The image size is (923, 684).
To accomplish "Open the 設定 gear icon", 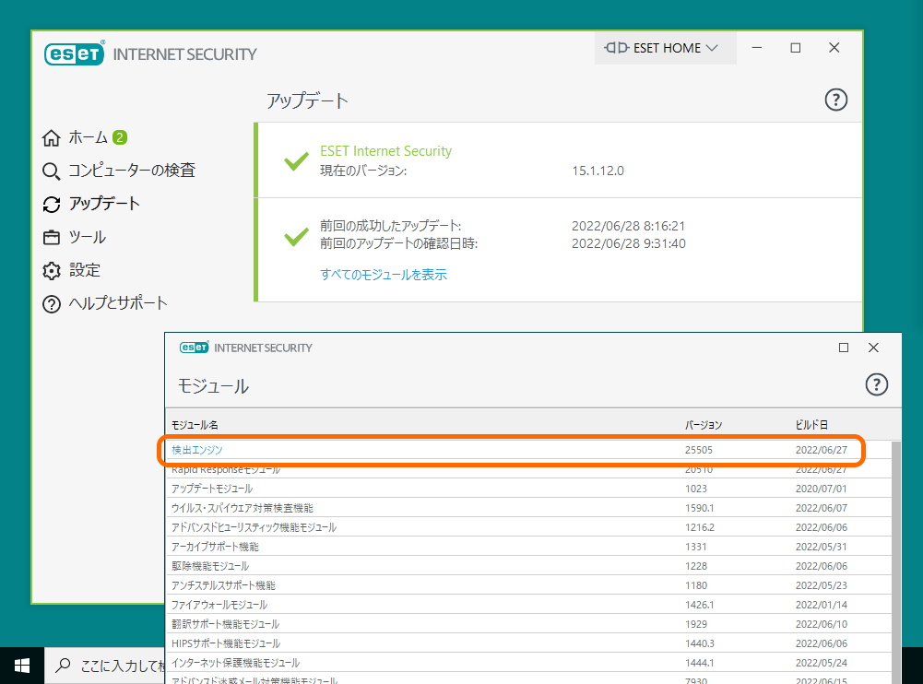I will click(51, 270).
